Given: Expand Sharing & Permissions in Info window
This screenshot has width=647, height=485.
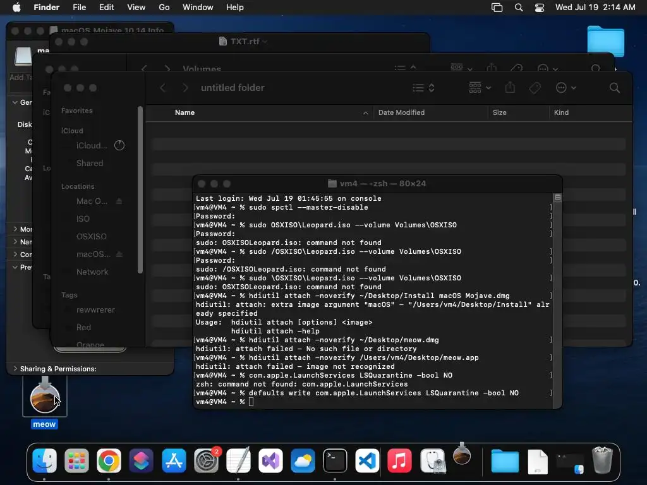Looking at the screenshot, I should (15, 369).
